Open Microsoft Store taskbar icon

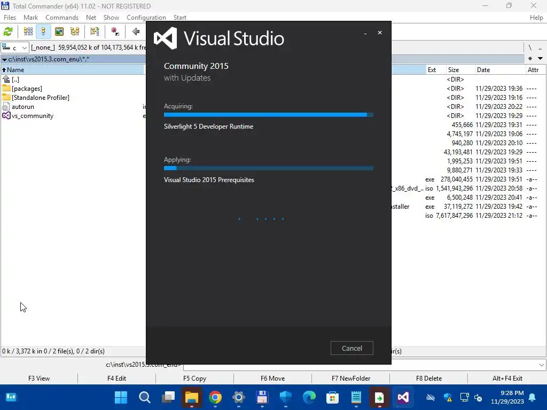click(x=332, y=397)
